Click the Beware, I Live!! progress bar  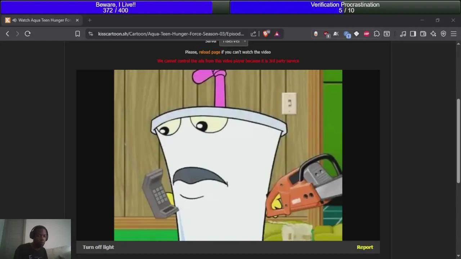point(116,7)
